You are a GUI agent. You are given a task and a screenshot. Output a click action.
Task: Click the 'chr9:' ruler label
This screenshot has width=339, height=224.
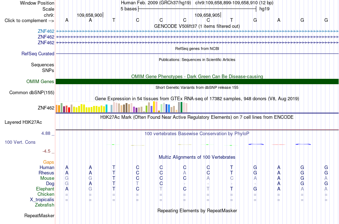click(x=49, y=15)
